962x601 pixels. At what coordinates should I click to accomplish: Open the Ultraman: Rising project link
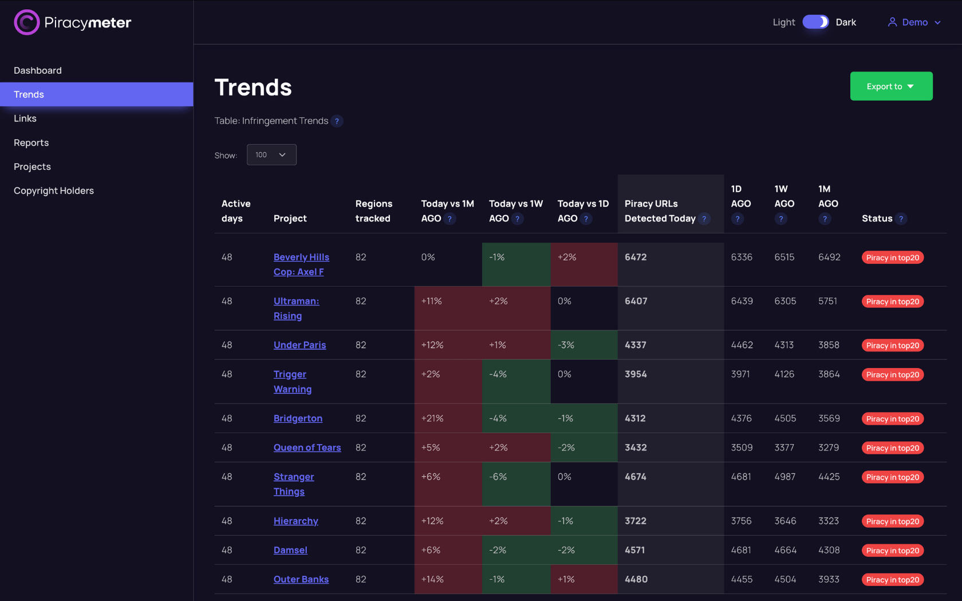(x=296, y=309)
